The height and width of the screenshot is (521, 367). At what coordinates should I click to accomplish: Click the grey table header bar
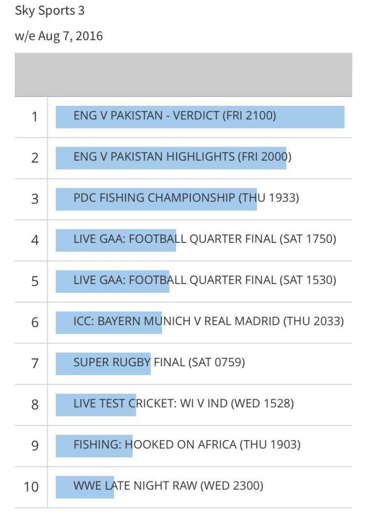click(x=183, y=75)
